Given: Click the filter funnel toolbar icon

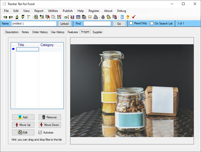Looking at the screenshot, I should [x=28, y=17].
